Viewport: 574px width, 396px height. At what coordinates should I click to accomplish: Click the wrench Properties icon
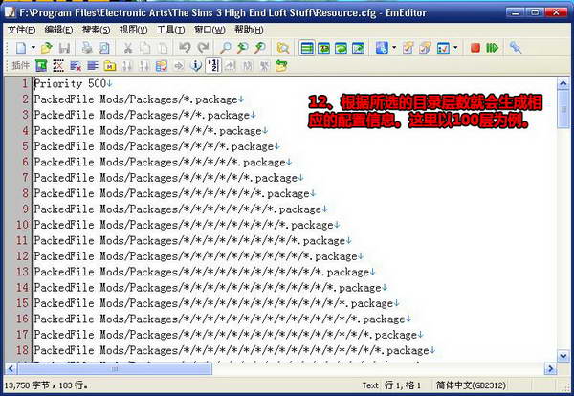(516, 47)
